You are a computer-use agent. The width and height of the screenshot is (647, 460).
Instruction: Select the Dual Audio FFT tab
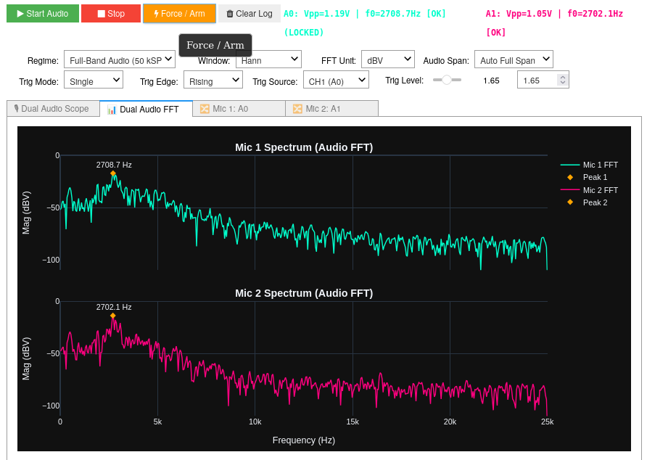pos(146,109)
